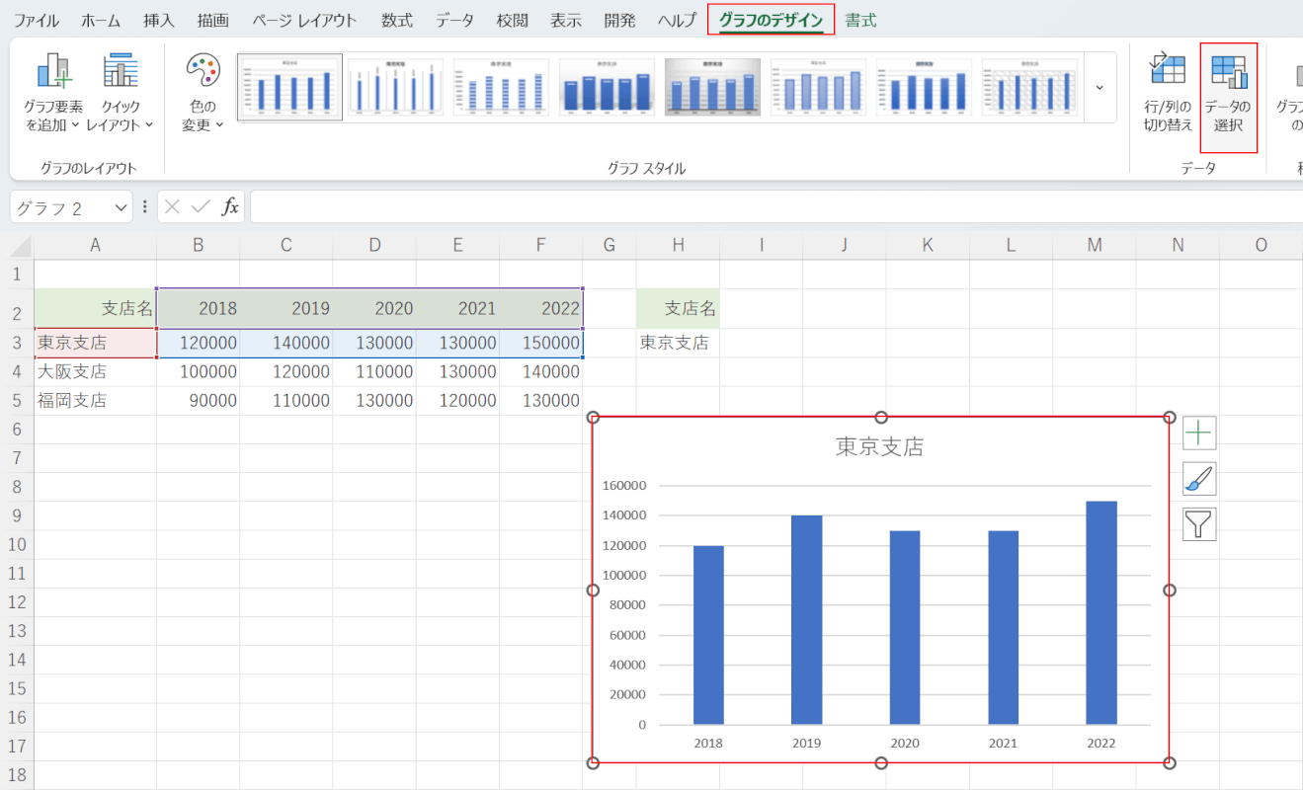Click the データの選択 (Select Data) icon
Image resolution: width=1303 pixels, height=790 pixels.
(x=1228, y=97)
